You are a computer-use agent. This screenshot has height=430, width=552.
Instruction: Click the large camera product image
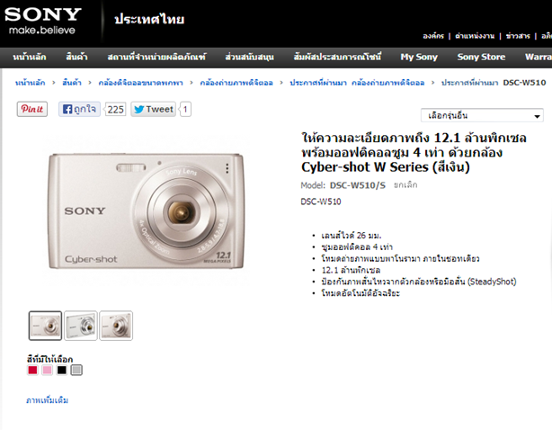pos(146,211)
